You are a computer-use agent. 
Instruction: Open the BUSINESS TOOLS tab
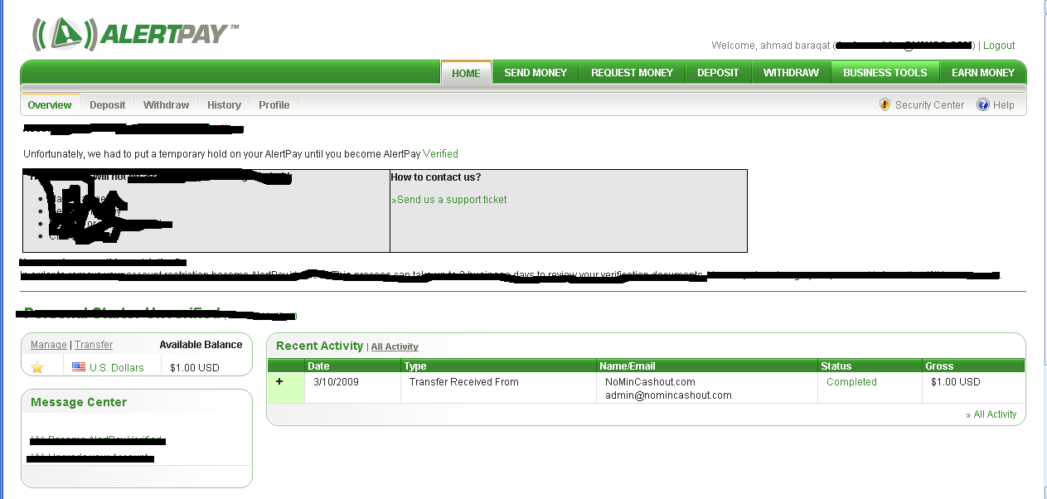885,73
